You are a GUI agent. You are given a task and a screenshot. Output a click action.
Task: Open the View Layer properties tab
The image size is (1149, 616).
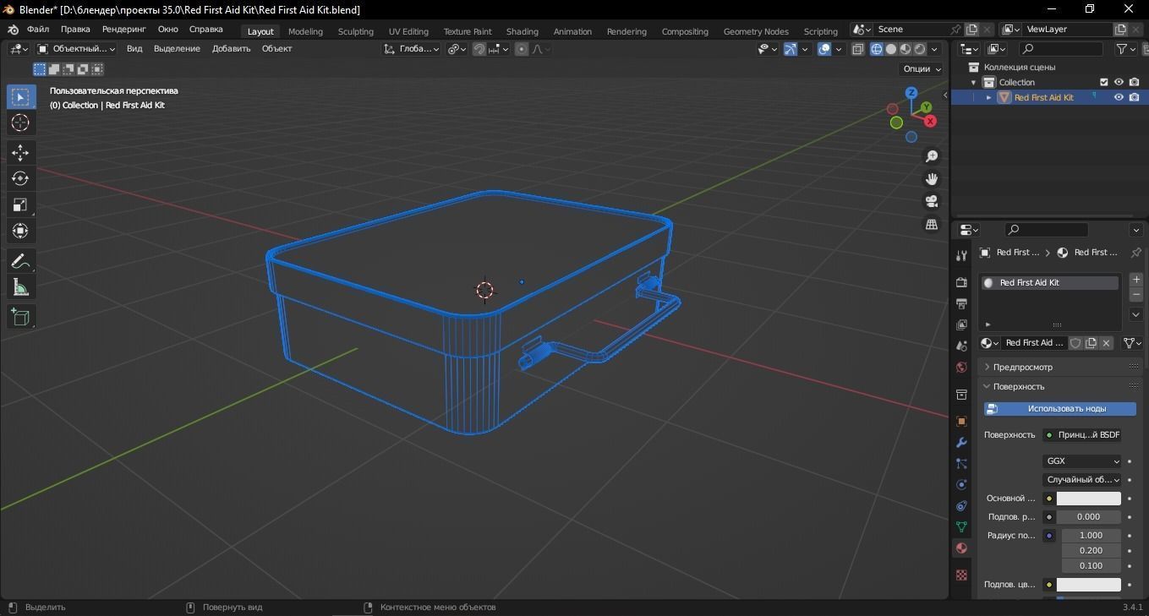click(x=961, y=324)
